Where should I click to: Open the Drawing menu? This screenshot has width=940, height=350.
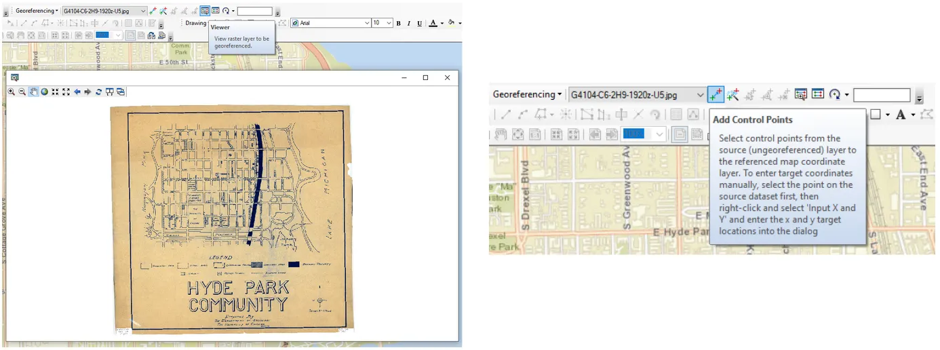[196, 23]
